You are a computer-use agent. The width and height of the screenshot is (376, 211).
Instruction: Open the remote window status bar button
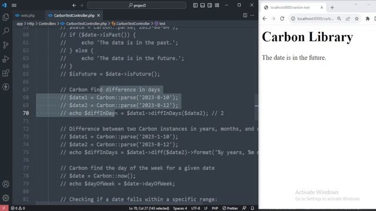pyautogui.click(x=4, y=208)
